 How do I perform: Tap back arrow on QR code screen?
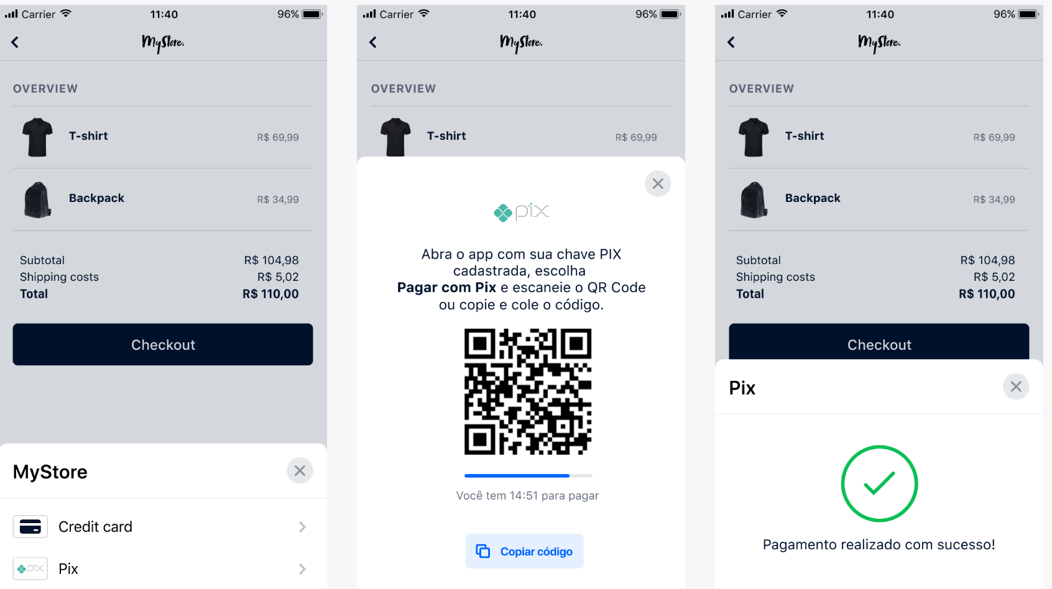click(x=373, y=42)
